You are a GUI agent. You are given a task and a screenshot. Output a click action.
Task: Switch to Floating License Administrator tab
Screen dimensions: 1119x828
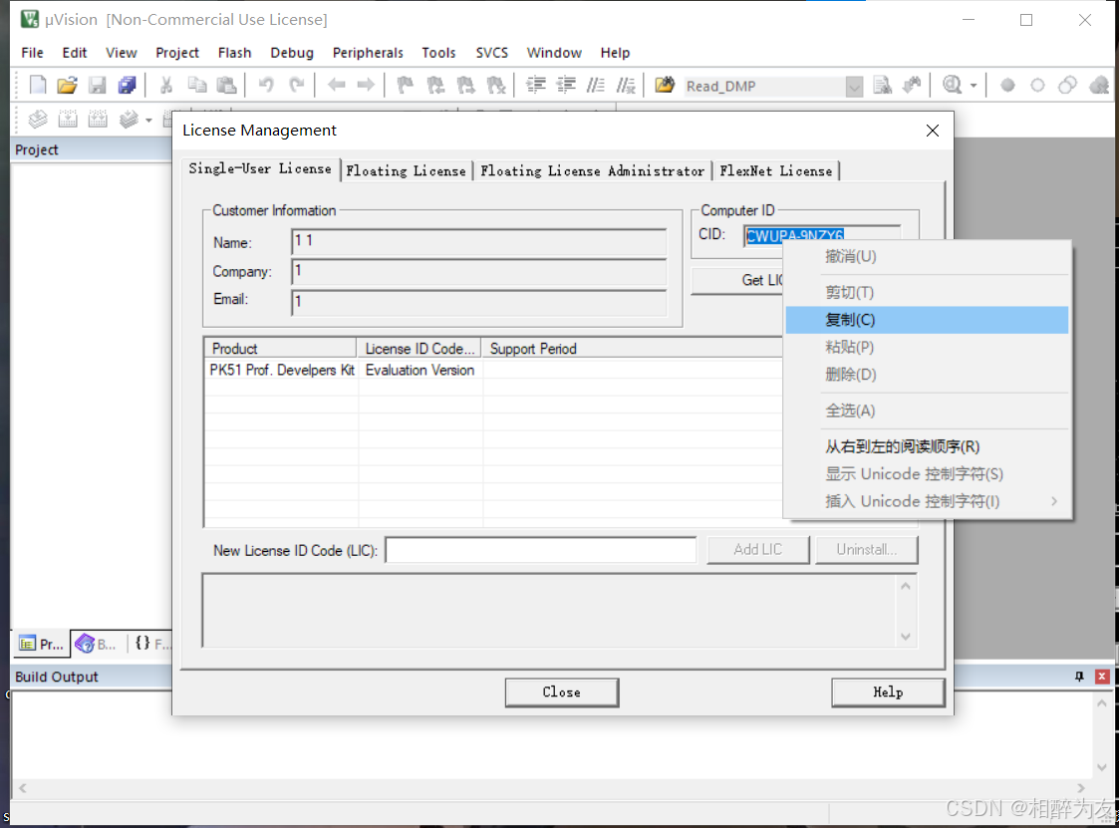pyautogui.click(x=592, y=170)
